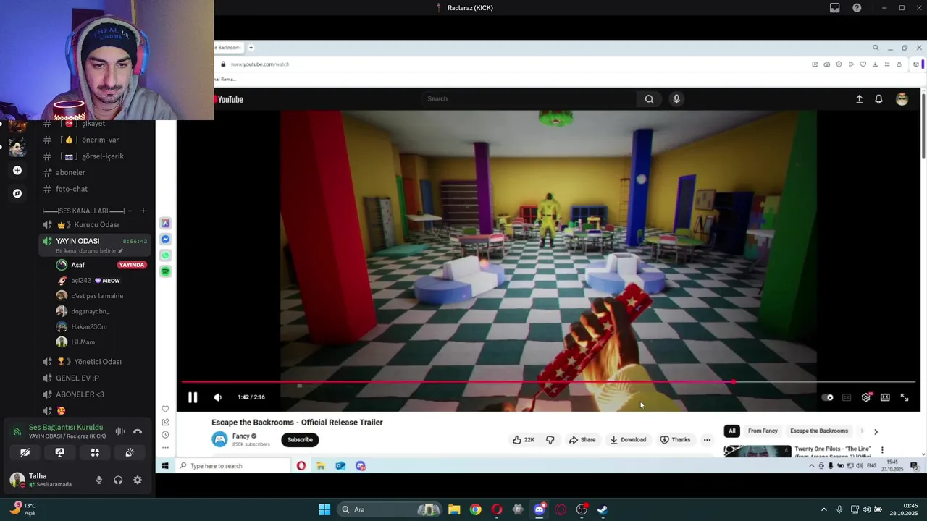Open options for Twenty One Pilots video
The width and height of the screenshot is (927, 521).
(x=882, y=450)
